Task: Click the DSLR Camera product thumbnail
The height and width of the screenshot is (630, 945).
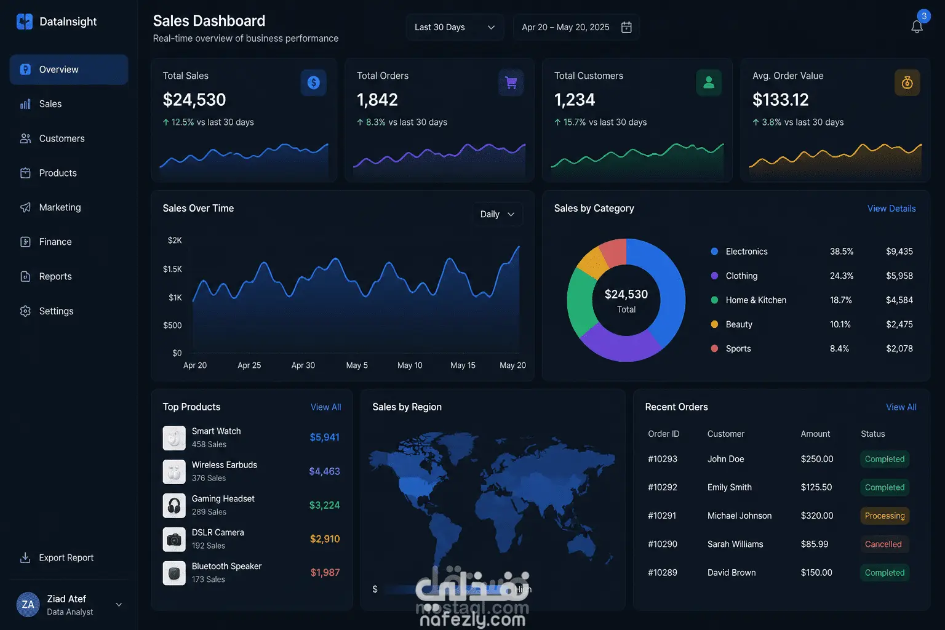Action: pyautogui.click(x=174, y=540)
